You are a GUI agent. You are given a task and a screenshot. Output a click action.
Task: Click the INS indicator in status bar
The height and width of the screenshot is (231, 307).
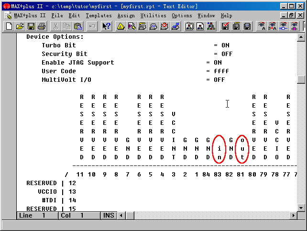(x=109, y=216)
